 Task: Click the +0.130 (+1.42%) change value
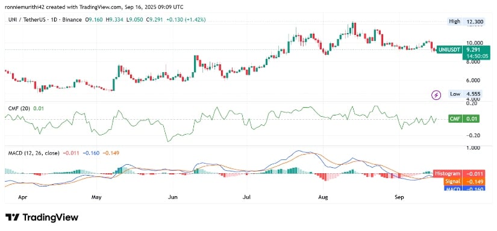187,20
